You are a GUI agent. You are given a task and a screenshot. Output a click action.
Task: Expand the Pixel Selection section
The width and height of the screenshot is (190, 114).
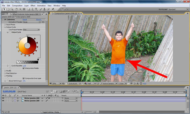tap(5, 73)
